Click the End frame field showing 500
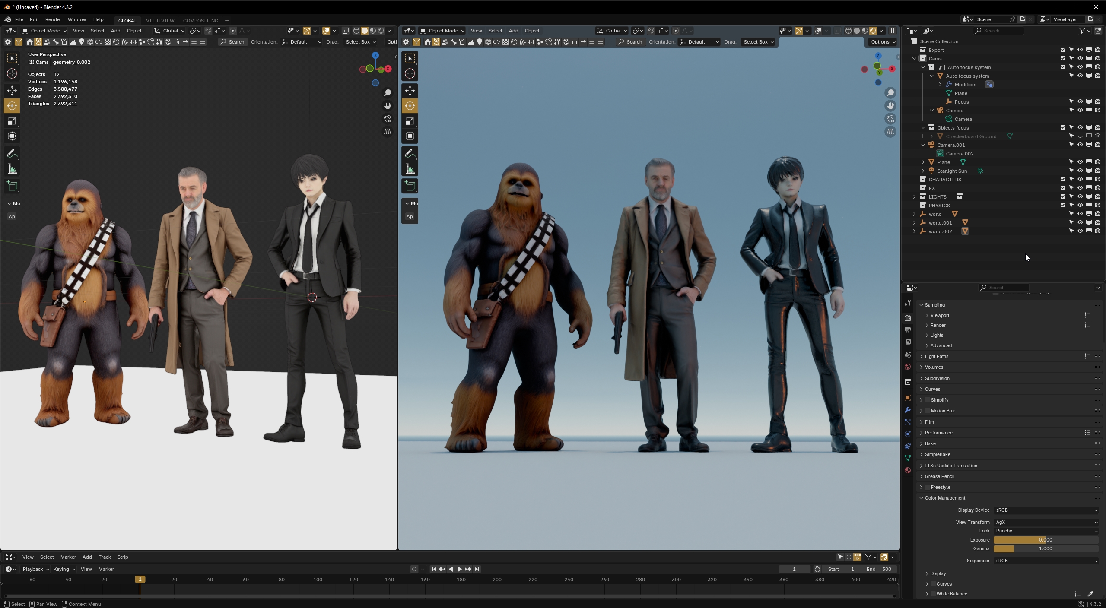The image size is (1106, 608). 879,570
